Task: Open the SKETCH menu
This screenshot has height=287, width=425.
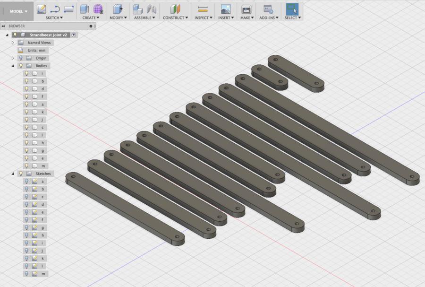Action: [54, 18]
